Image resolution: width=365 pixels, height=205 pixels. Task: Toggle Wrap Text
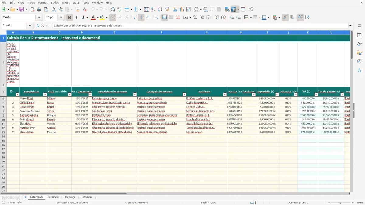tap(156, 18)
